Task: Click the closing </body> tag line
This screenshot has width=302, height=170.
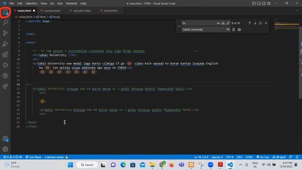Action: click(x=32, y=122)
